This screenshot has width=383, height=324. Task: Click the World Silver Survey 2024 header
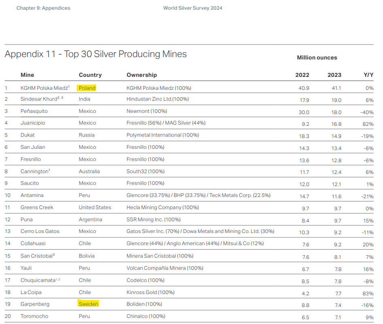[193, 8]
